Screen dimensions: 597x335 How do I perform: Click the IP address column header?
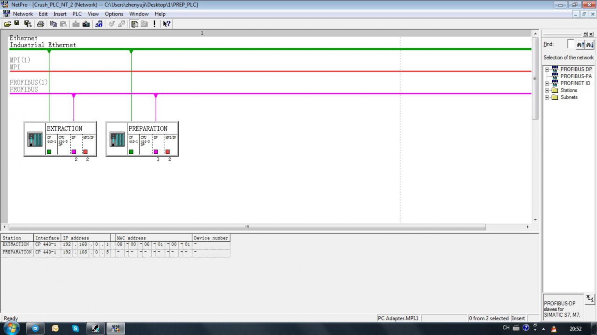(86, 238)
